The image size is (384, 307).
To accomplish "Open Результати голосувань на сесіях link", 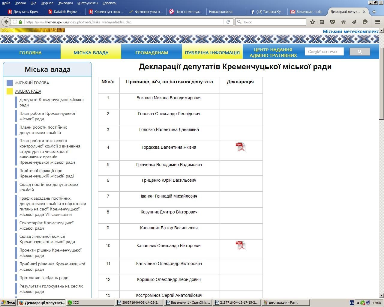I will pyautogui.click(x=51, y=289).
